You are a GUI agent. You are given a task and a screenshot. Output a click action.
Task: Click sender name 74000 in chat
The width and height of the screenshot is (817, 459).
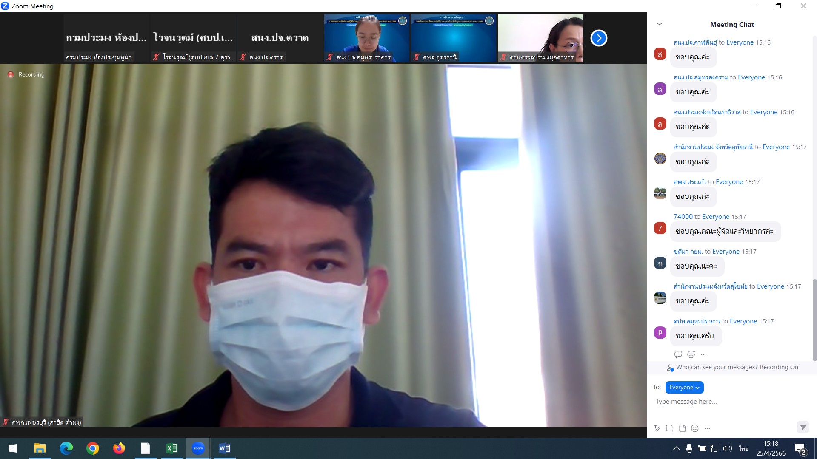pos(683,217)
